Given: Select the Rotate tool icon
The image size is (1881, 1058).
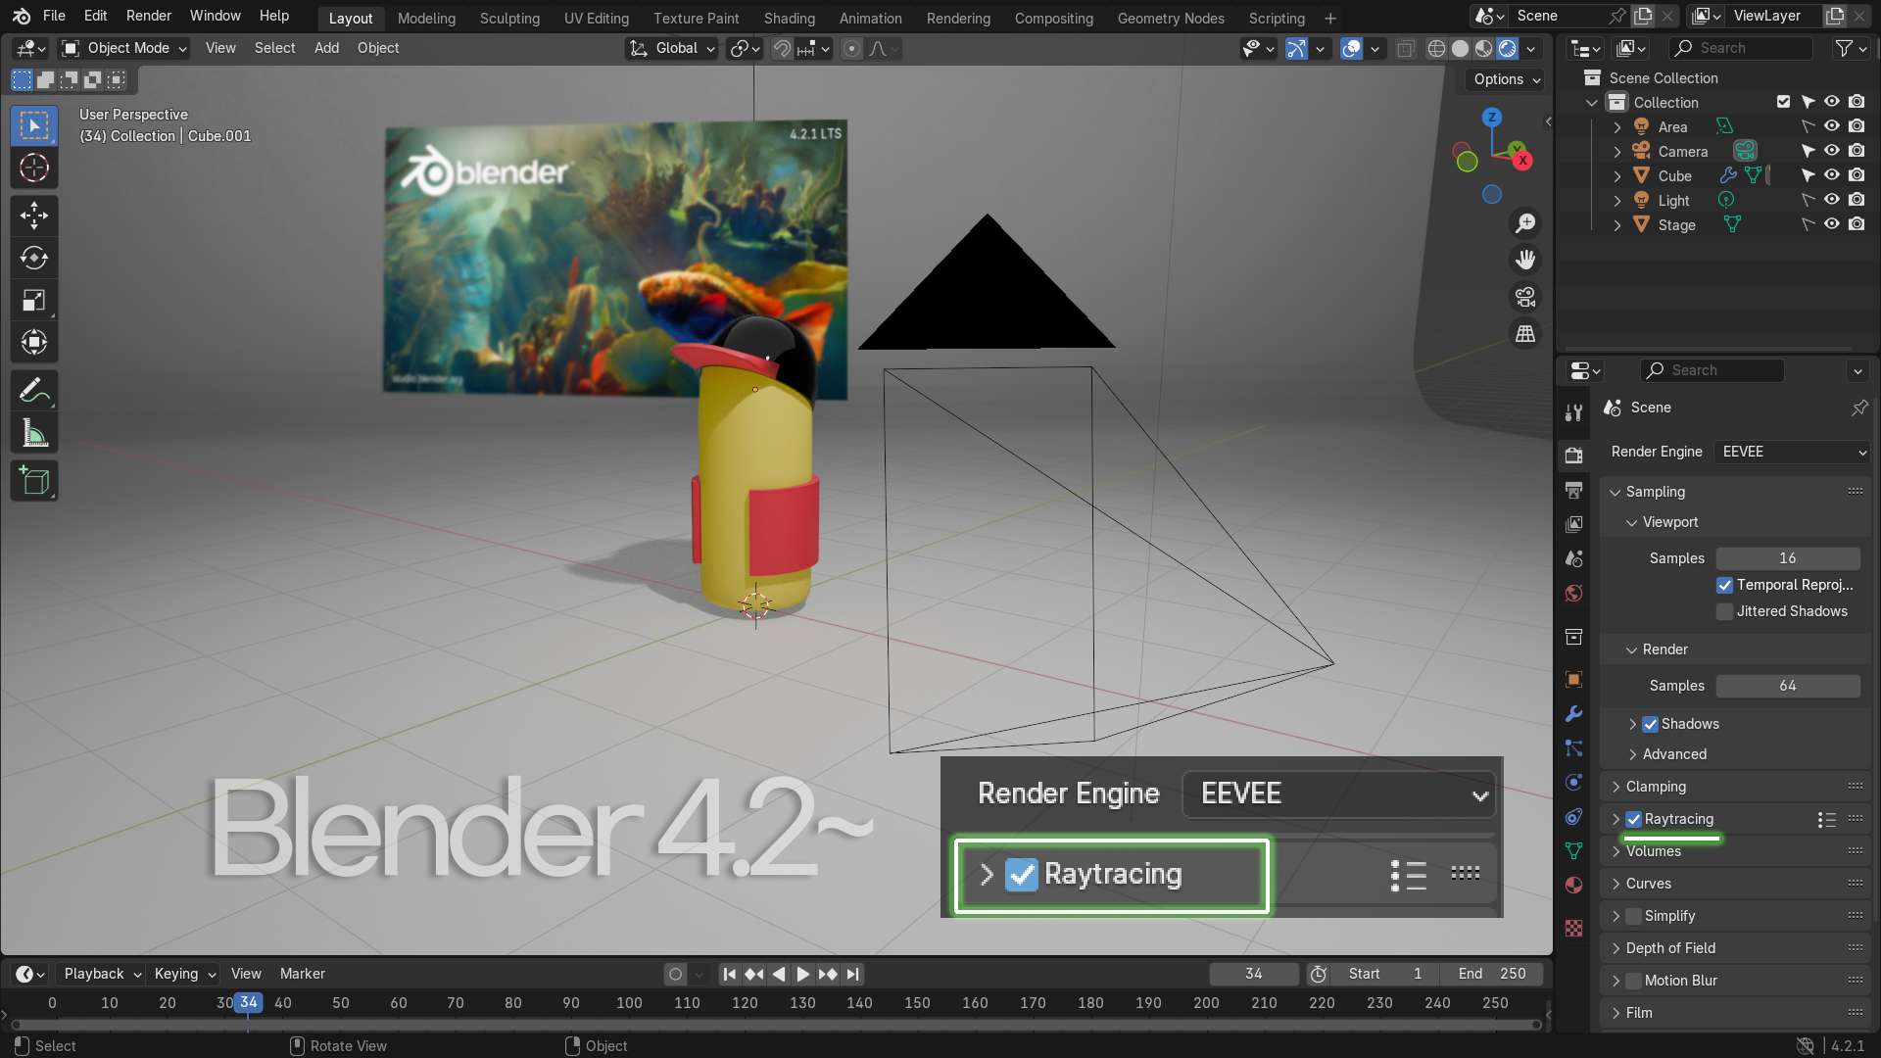Looking at the screenshot, I should [34, 258].
